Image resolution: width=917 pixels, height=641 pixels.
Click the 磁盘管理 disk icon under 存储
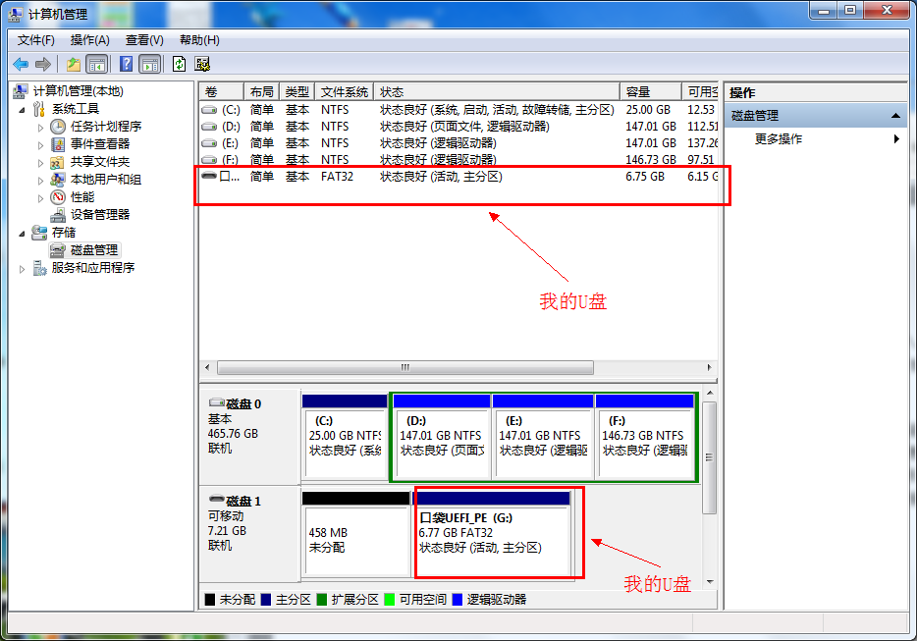(56, 249)
